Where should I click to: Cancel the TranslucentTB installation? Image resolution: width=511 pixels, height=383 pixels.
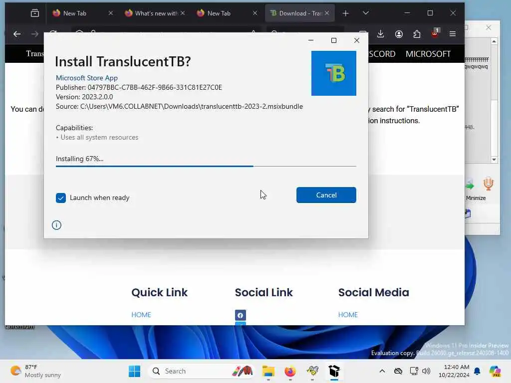coord(326,195)
